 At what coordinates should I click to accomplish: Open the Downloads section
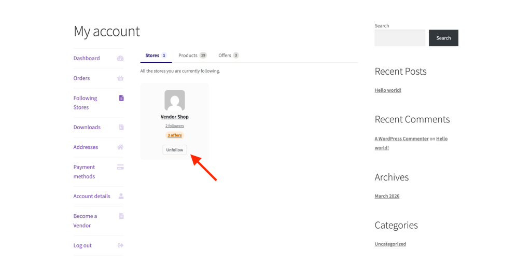87,128
